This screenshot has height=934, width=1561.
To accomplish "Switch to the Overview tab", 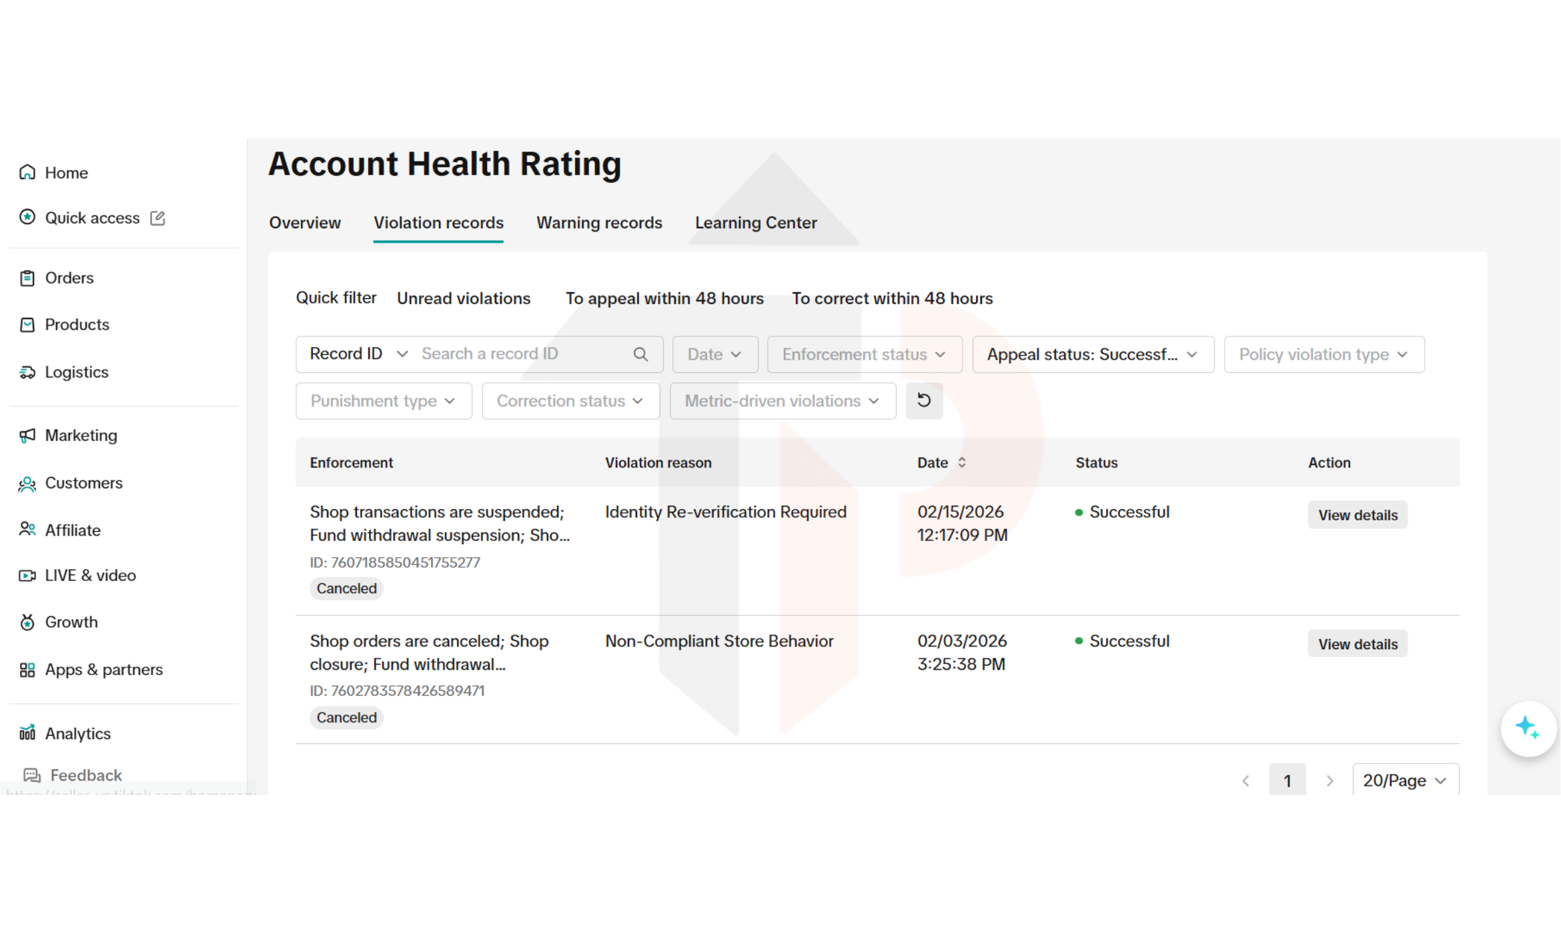I will coord(305,223).
